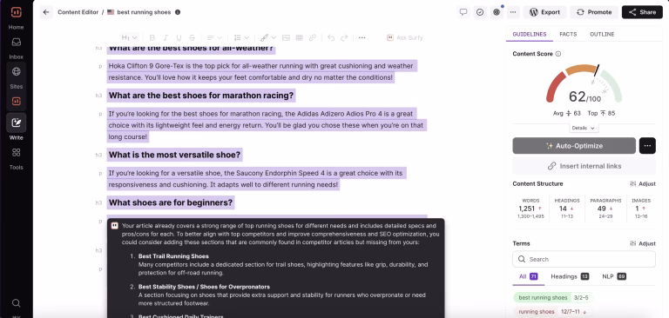Apply italic formatting
This screenshot has width=669, height=318.
[166, 37]
